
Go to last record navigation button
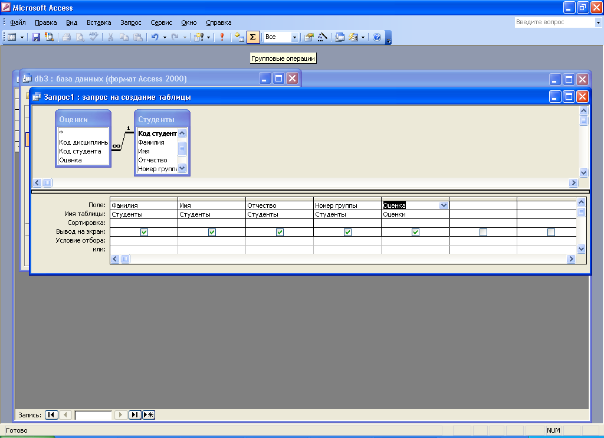(x=134, y=415)
